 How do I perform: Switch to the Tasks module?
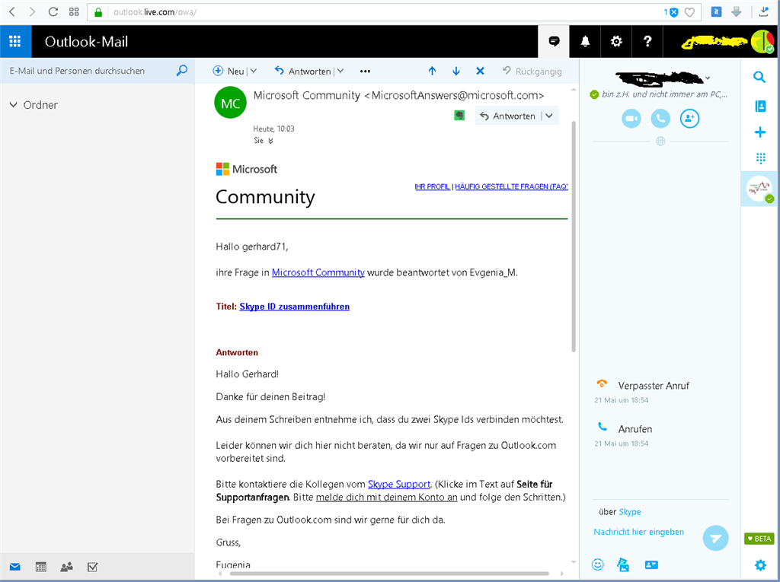tap(92, 567)
